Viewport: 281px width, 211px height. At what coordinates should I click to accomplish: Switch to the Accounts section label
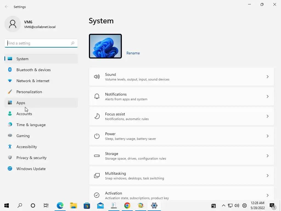[24, 114]
